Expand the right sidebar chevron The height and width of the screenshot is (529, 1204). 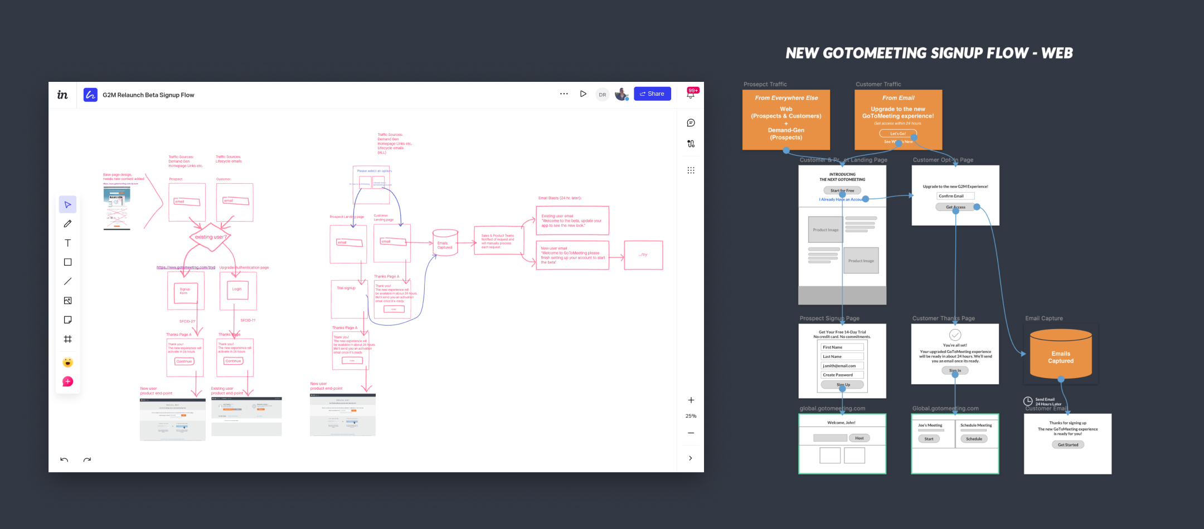(x=691, y=458)
